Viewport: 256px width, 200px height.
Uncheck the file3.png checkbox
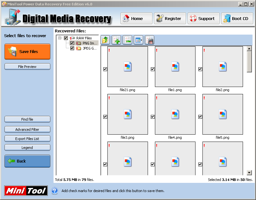click(x=105, y=117)
